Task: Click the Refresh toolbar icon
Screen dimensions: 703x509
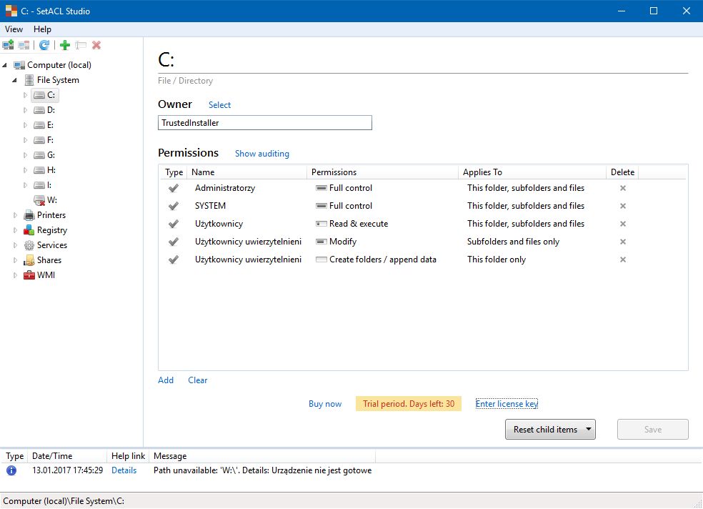Action: pos(44,44)
